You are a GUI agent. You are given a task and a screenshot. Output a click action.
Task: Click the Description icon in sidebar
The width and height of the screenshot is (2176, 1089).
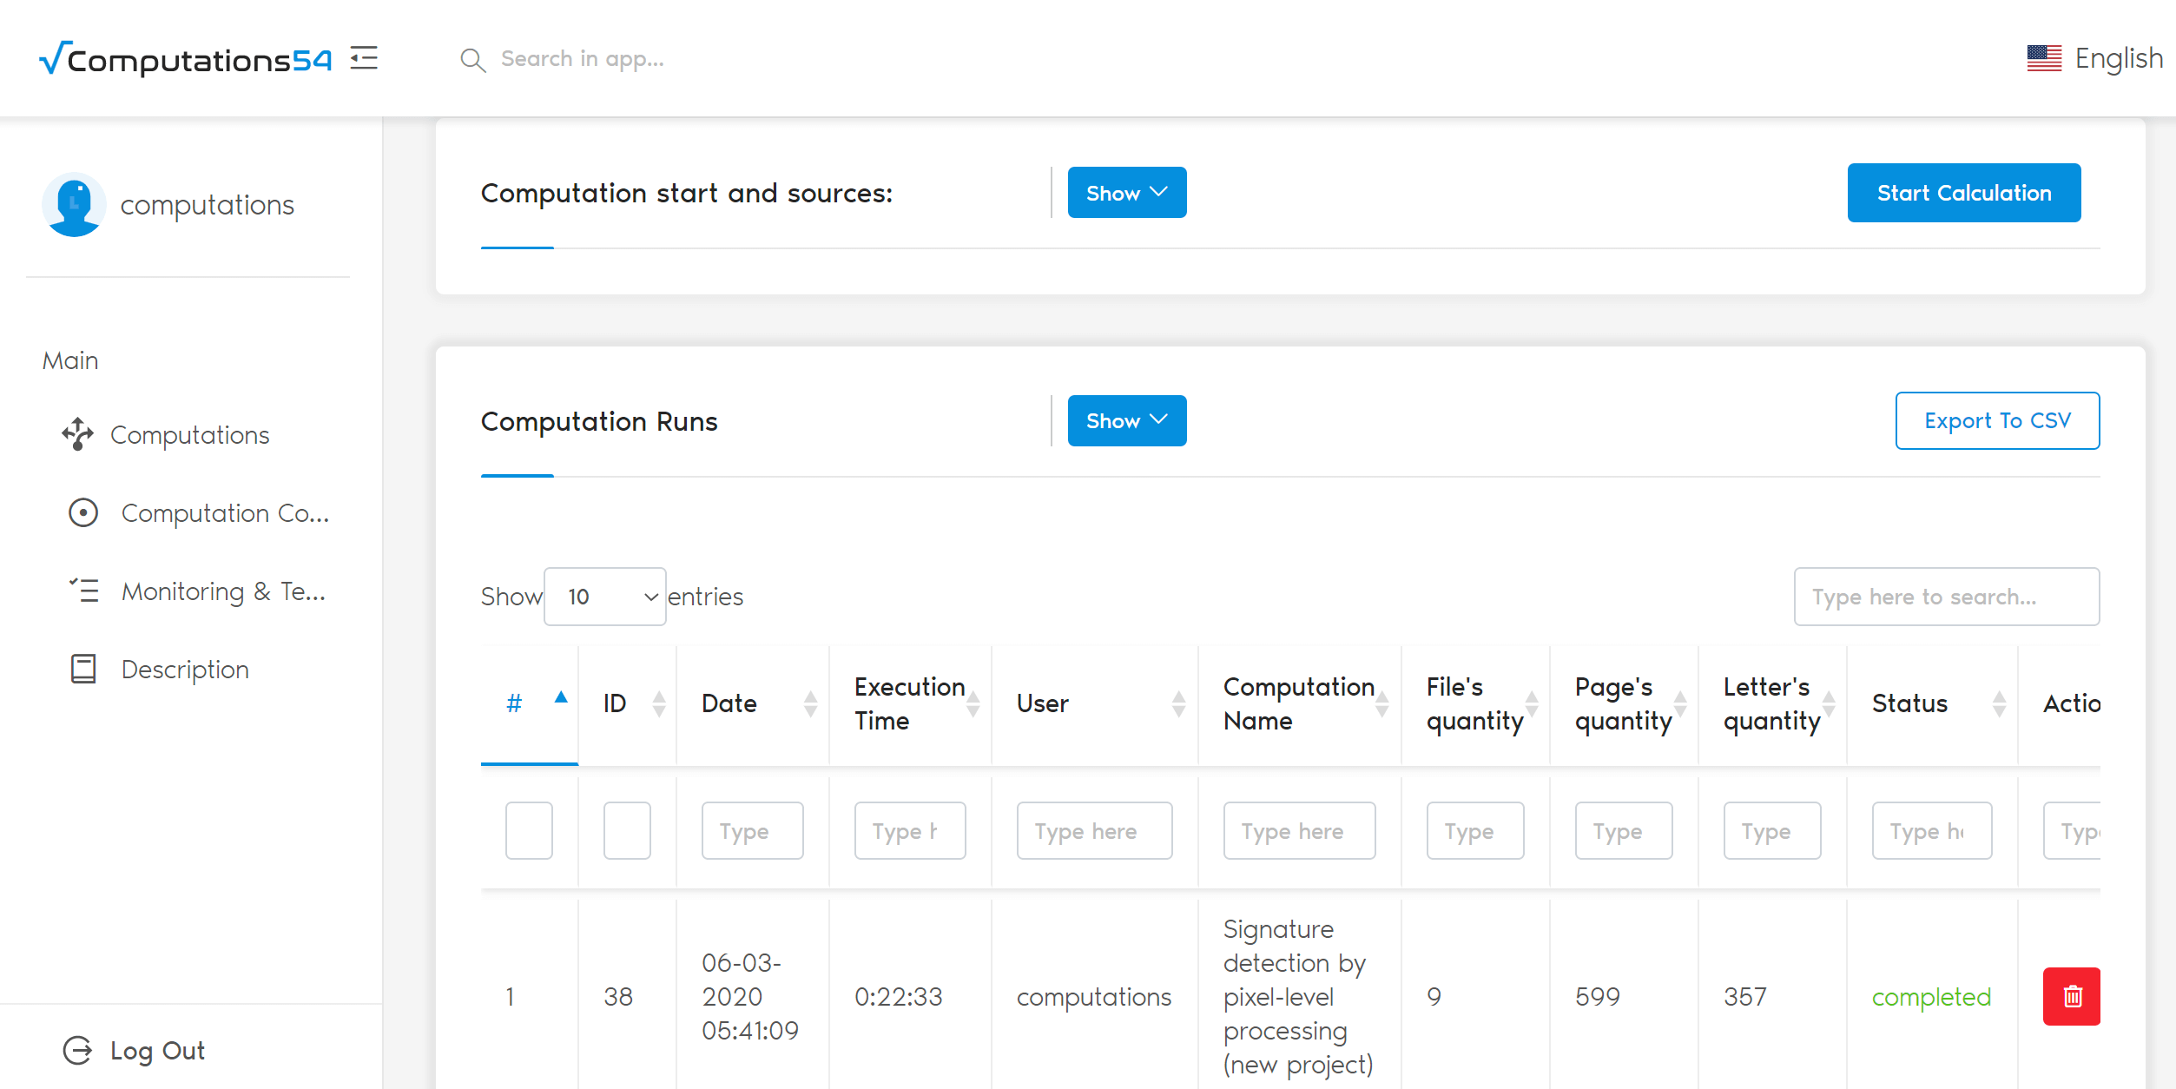tap(79, 668)
